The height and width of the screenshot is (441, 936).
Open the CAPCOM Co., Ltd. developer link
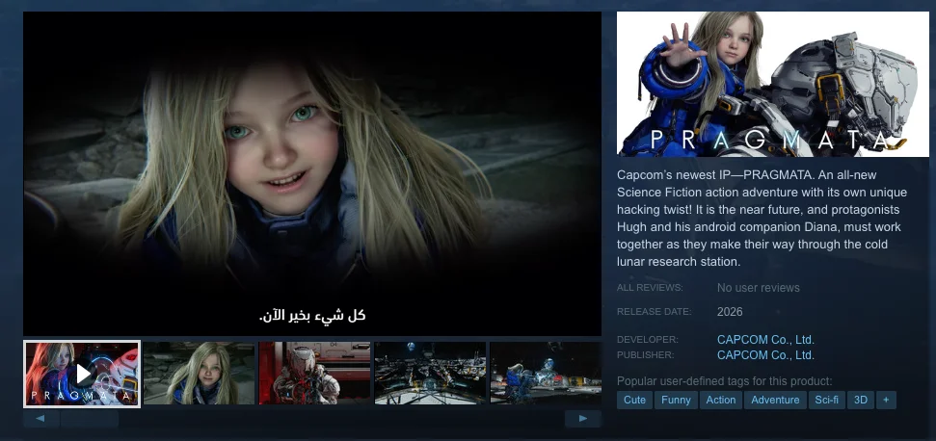[x=765, y=340]
